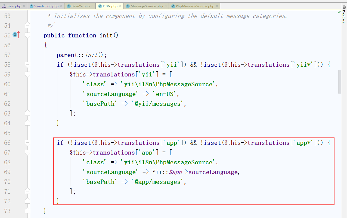Click line number 57 in the gutter
The height and width of the screenshot is (218, 347).
7,55
